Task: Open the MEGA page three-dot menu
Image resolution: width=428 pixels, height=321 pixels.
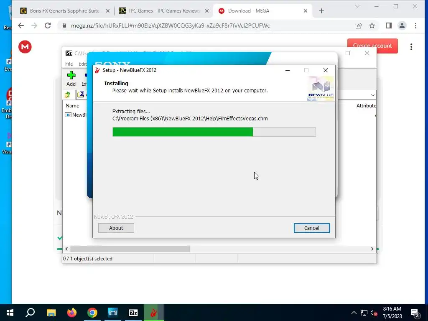Action: [x=411, y=47]
